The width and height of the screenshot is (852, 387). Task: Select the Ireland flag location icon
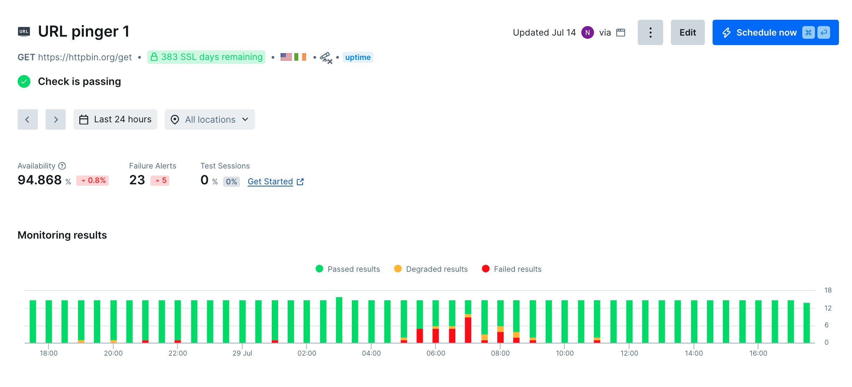tap(301, 56)
